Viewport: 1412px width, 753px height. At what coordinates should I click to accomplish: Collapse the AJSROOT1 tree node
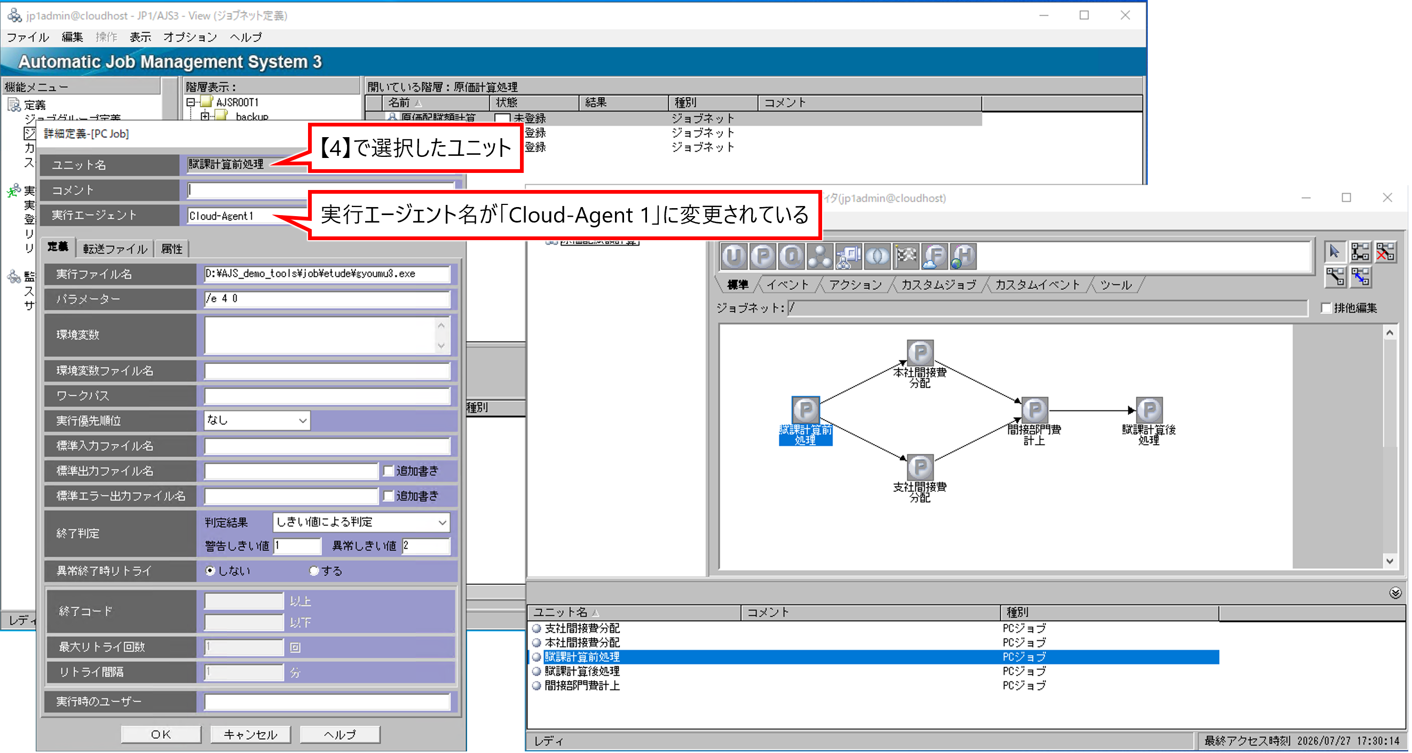click(x=191, y=102)
